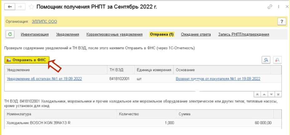Viewport: 290px width, 135px height.
Task: Open organization link ЭЛЛИПС ООО
Action: pyautogui.click(x=44, y=22)
